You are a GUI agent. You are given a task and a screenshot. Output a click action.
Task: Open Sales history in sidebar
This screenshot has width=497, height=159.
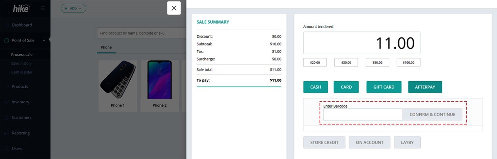[21, 64]
